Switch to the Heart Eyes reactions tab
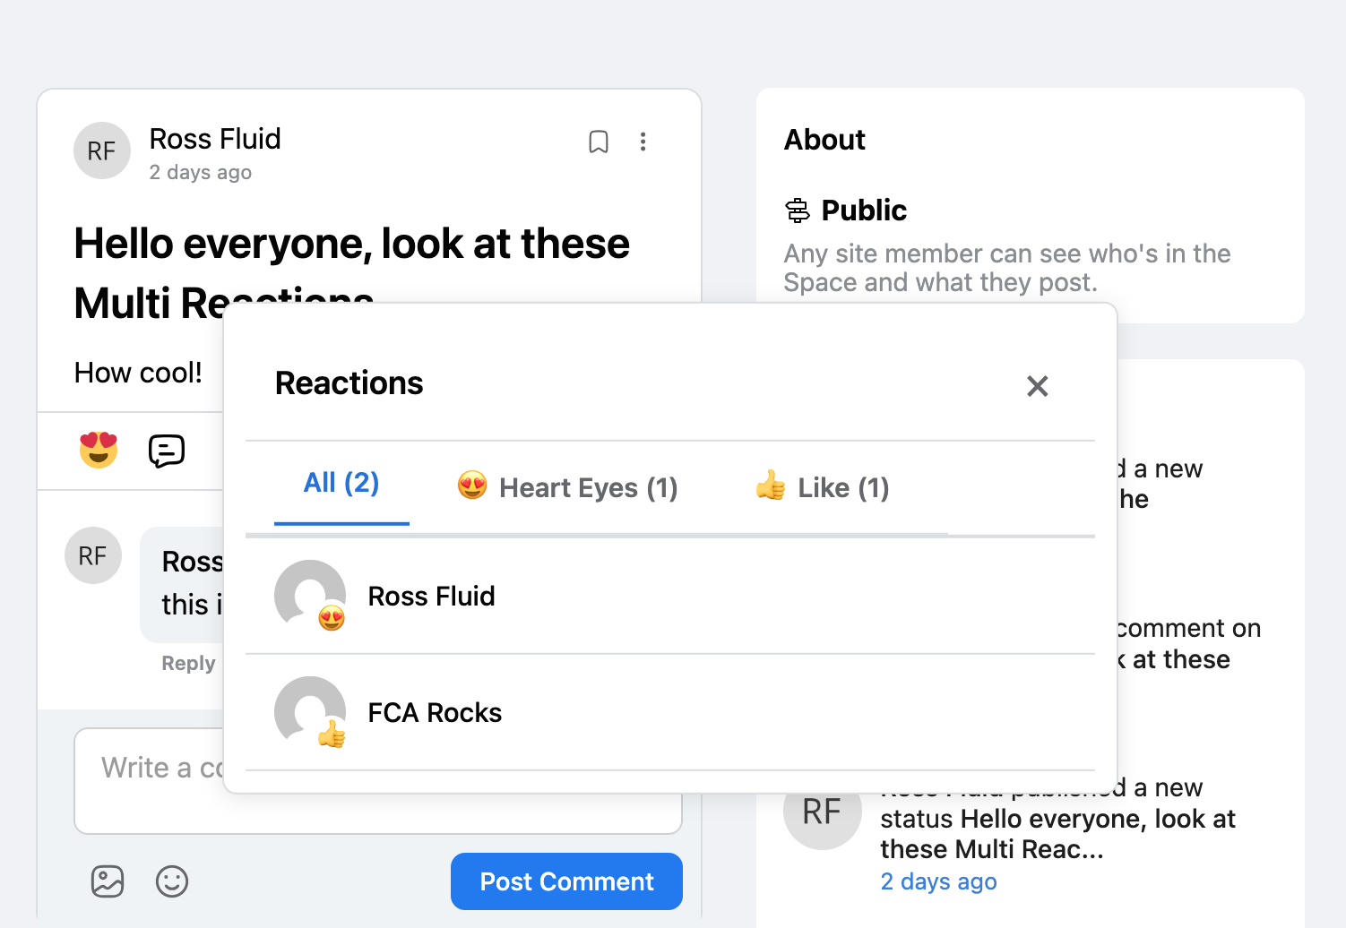The image size is (1346, 928). 566,487
